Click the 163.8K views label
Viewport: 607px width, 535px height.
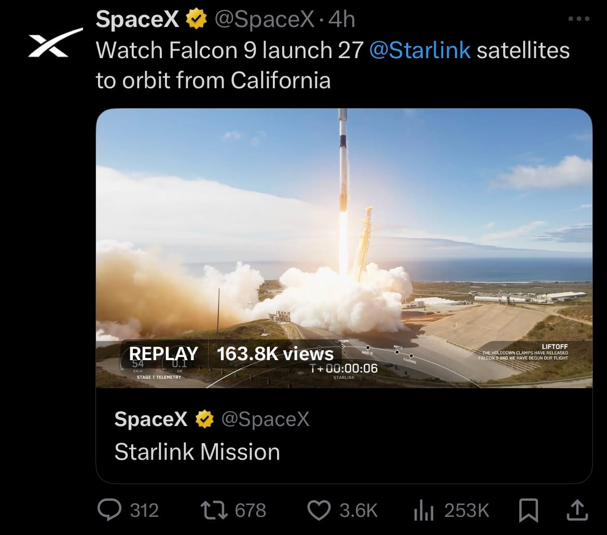pyautogui.click(x=275, y=354)
